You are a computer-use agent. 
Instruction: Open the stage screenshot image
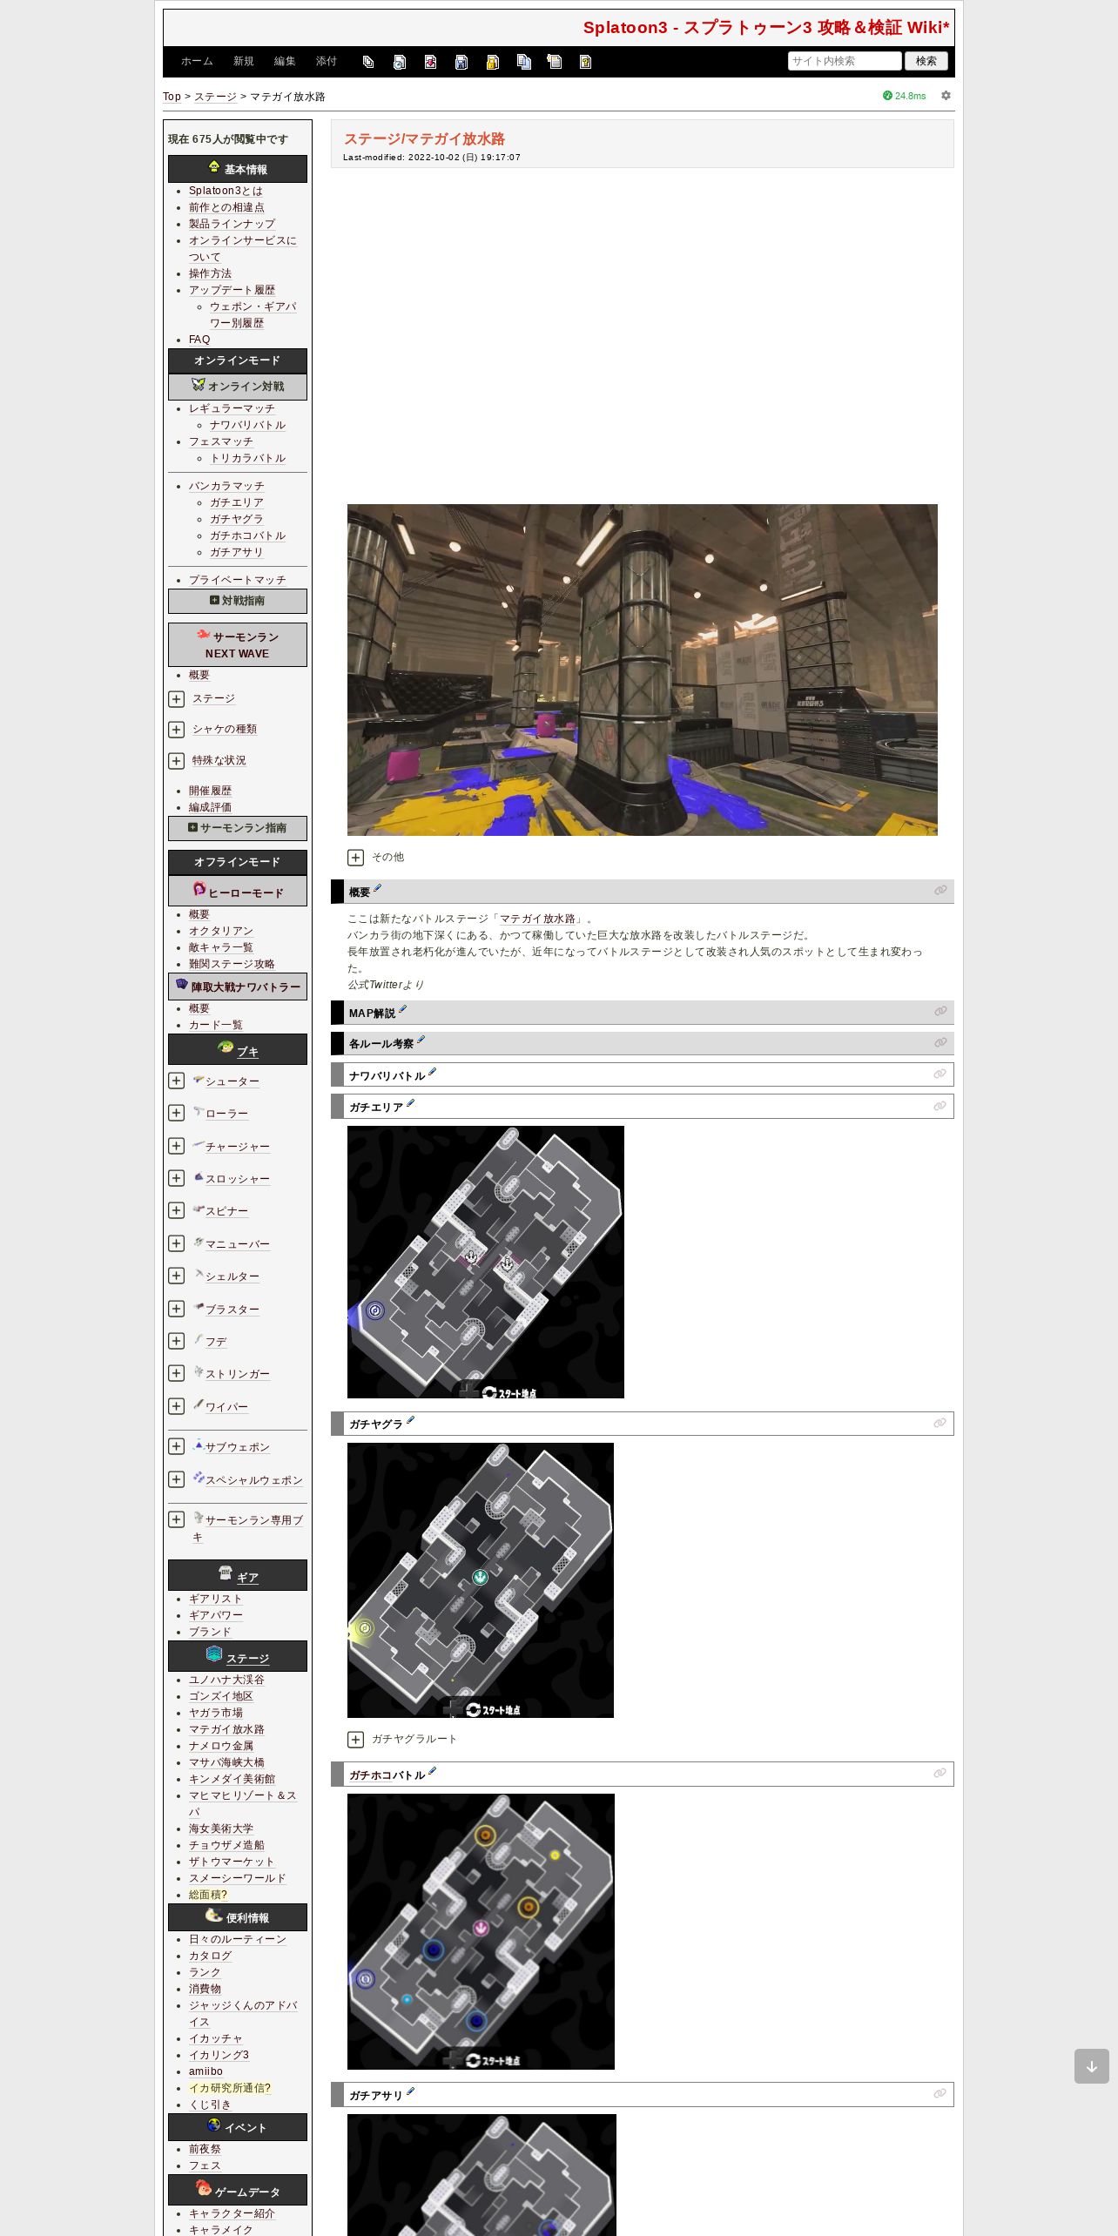coord(643,670)
